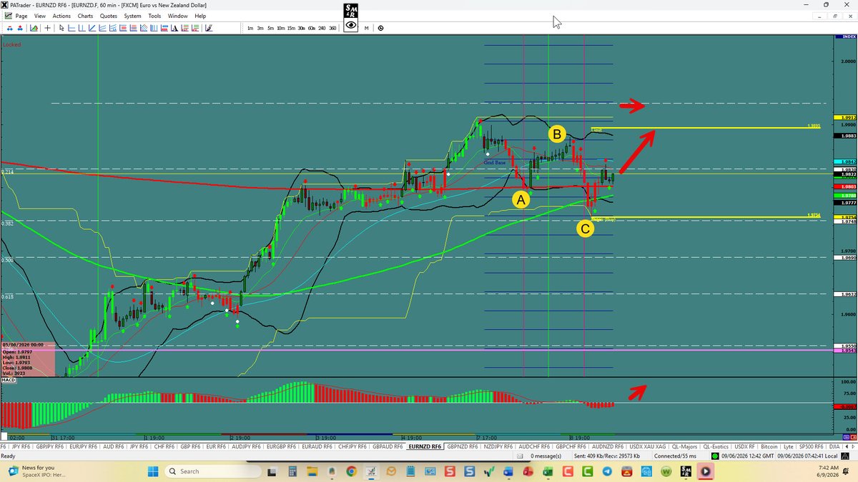Viewport: 858px width, 482px height.
Task: Click the HACD indicator label
Action: click(9, 381)
